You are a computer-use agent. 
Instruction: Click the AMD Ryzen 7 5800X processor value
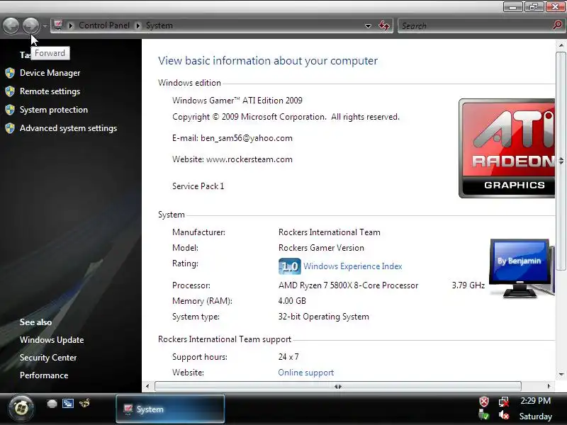click(x=348, y=285)
